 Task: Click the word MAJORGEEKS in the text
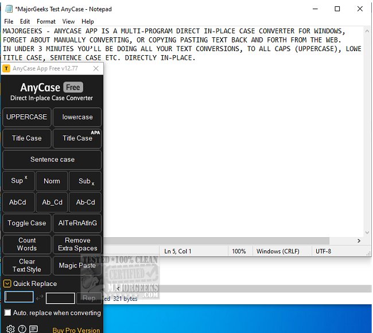point(22,31)
